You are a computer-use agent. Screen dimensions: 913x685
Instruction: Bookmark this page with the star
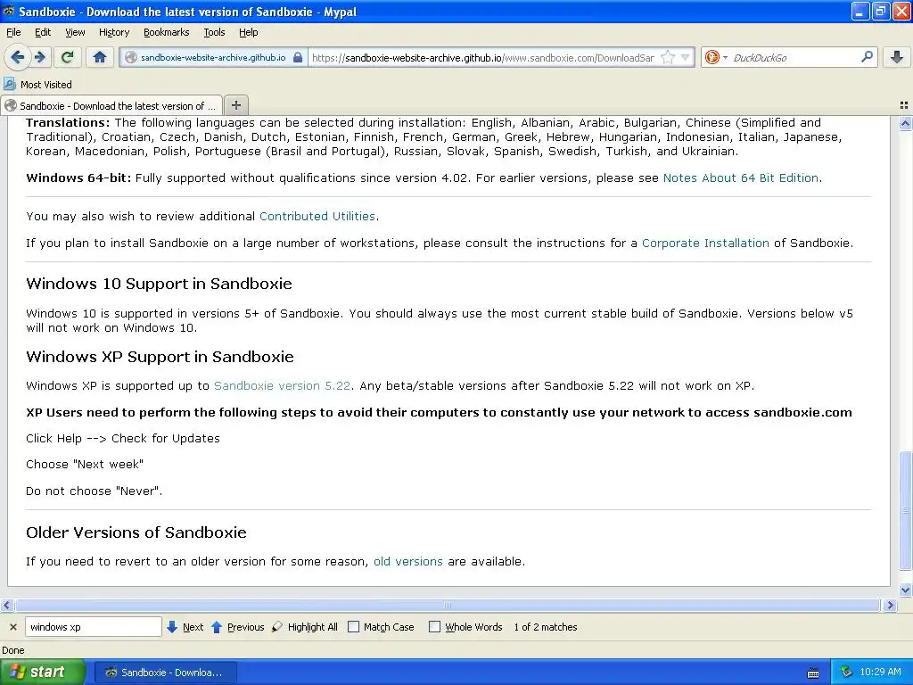click(x=668, y=57)
